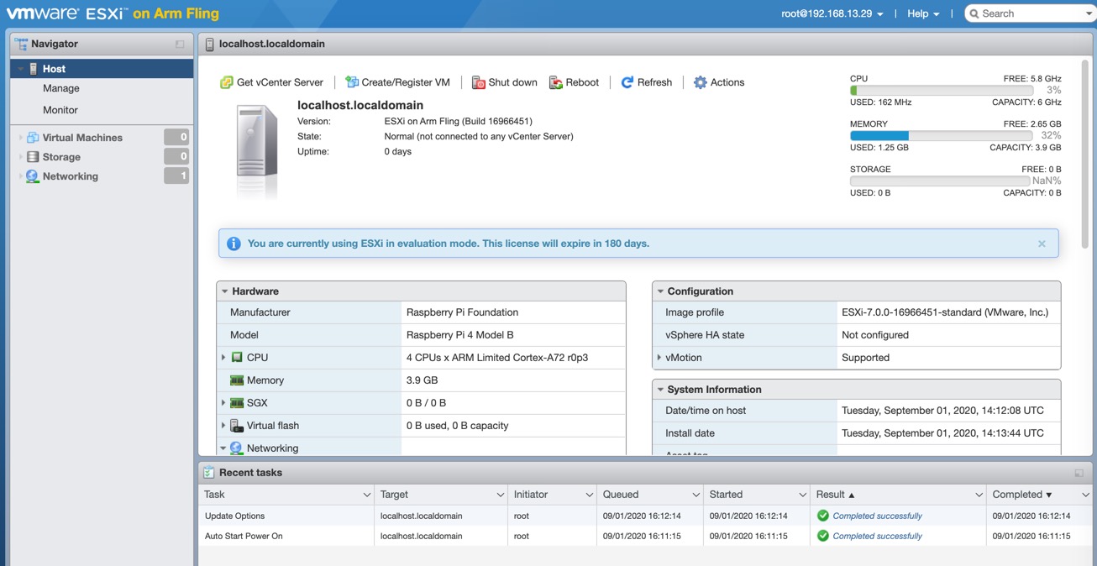Click the large server tower image
This screenshot has height=566, width=1097.
click(x=256, y=151)
